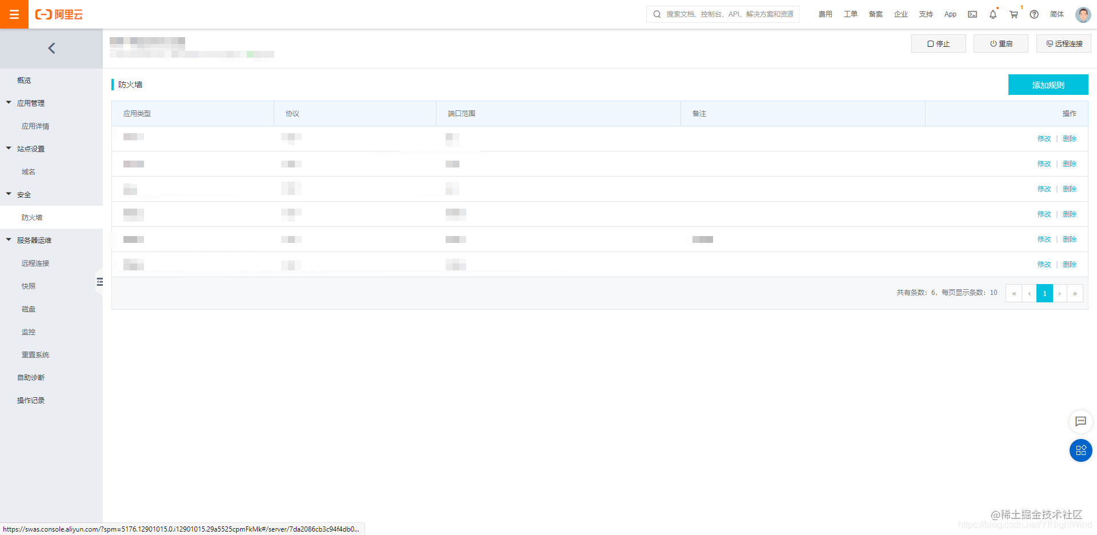The height and width of the screenshot is (535, 1097).
Task: Click 删除 in the fifth row with a remark
Action: coord(1070,239)
